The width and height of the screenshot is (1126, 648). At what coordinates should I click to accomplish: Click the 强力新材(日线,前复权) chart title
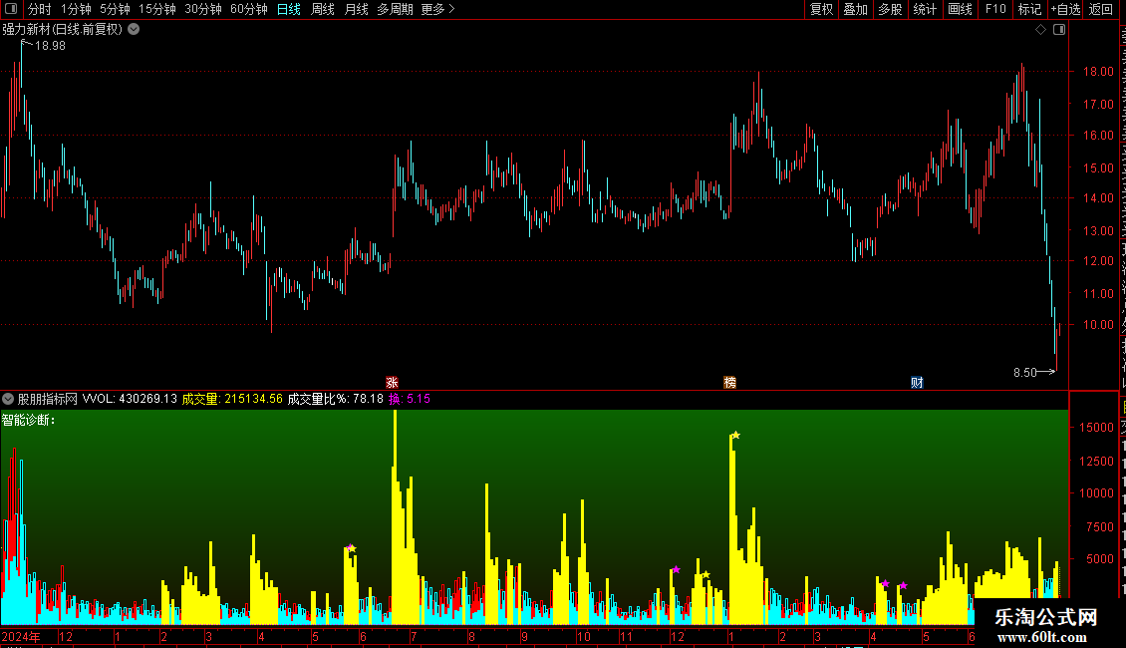point(63,30)
